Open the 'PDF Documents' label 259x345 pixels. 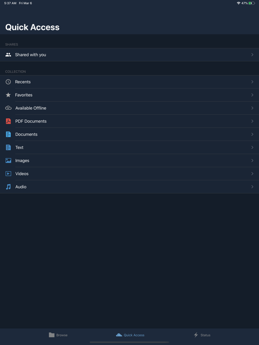(31, 121)
